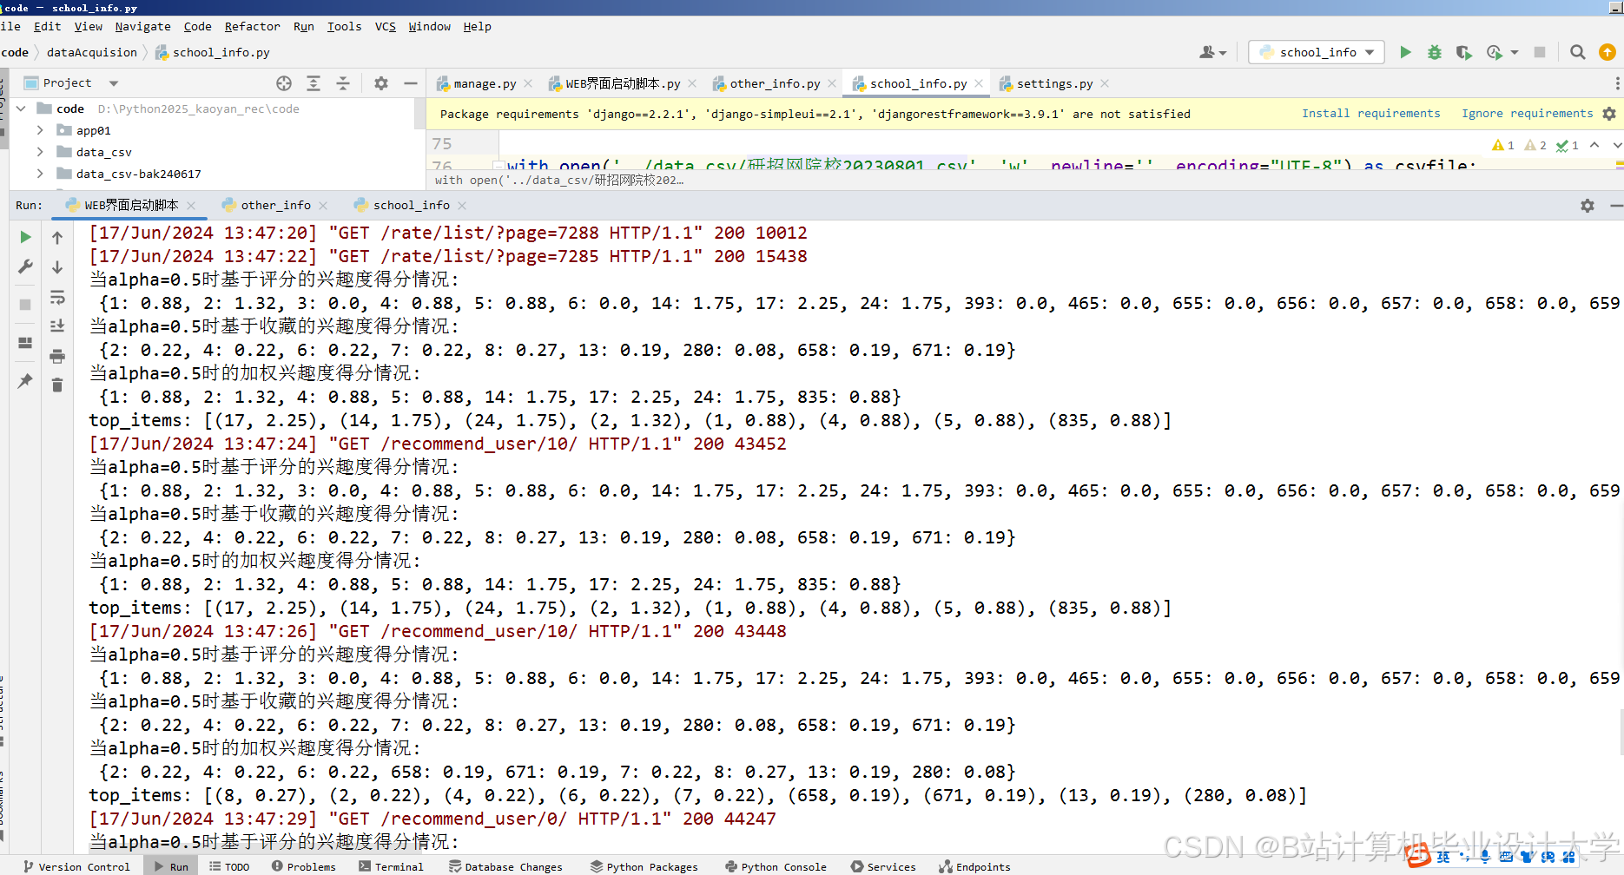Image resolution: width=1624 pixels, height=875 pixels.
Task: Open the school_info run configuration dropdown
Action: tap(1316, 52)
